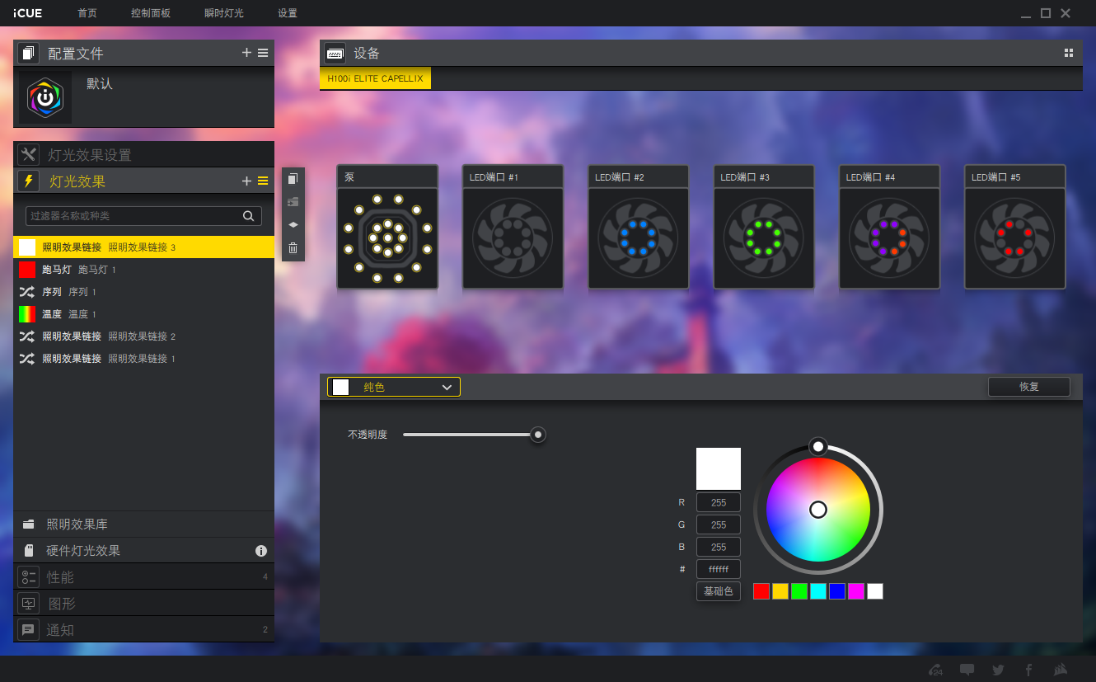This screenshot has height=682, width=1096.
Task: Pick the magenta basic color swatch
Action: click(x=856, y=591)
